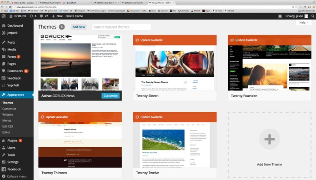
Task: Click the Forms sidebar icon
Action: [4, 57]
